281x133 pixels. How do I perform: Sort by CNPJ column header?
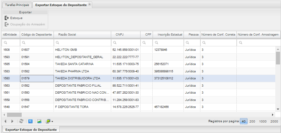click(x=119, y=34)
